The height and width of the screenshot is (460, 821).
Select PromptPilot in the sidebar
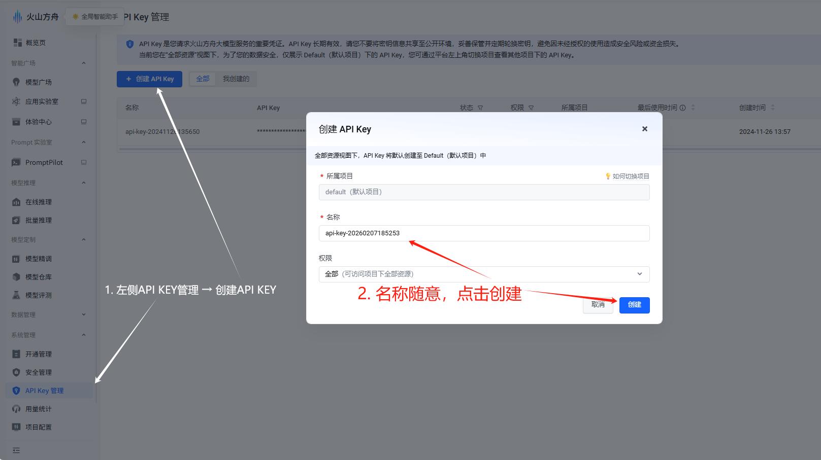pos(44,162)
